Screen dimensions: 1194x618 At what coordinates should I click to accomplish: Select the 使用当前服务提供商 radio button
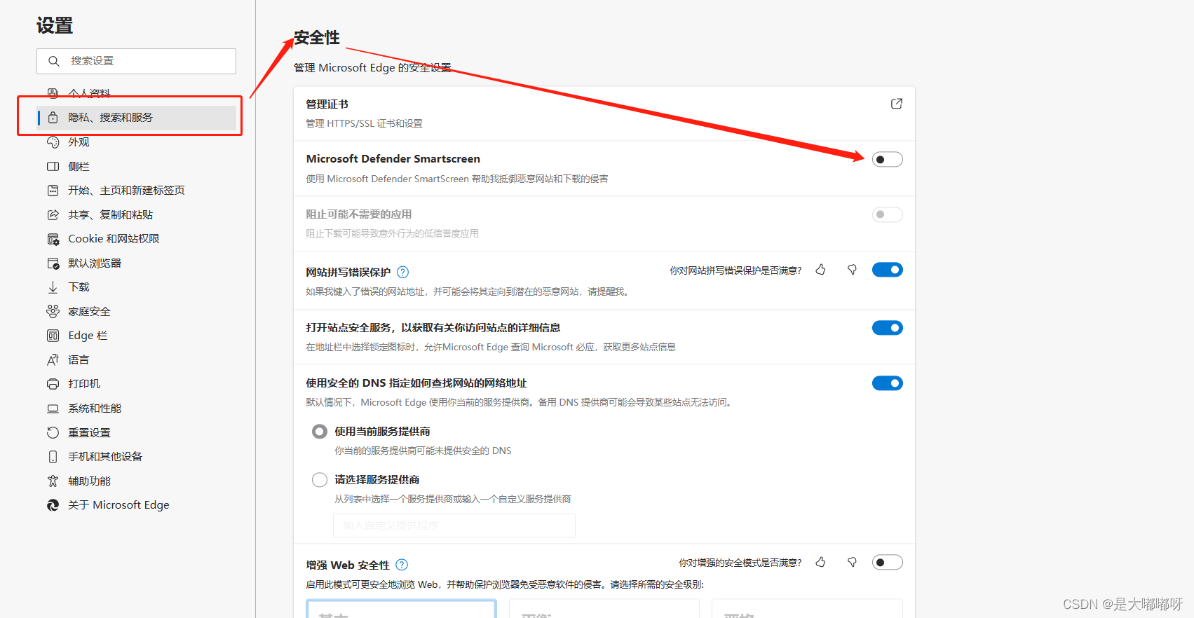pos(320,432)
